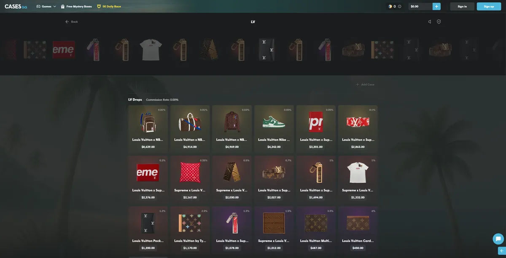Select the $8,639.00 NBA backpack drop
506x258 pixels.
[148, 129]
